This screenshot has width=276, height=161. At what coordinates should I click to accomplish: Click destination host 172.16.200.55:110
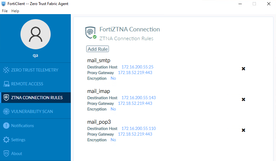(139, 128)
